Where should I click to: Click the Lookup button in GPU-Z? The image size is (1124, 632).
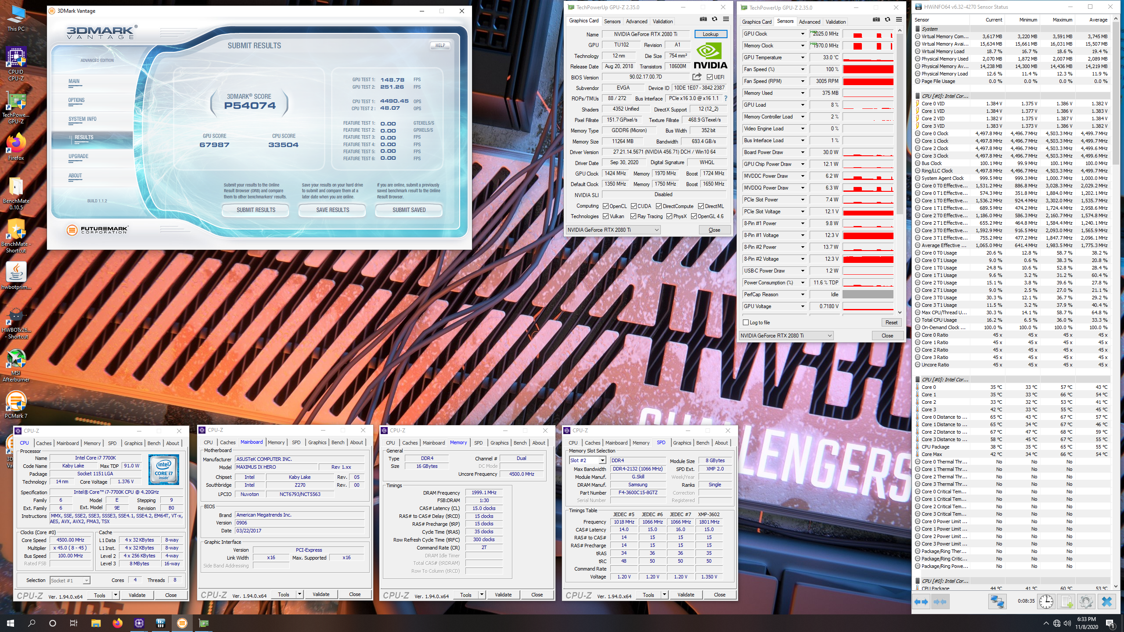710,34
